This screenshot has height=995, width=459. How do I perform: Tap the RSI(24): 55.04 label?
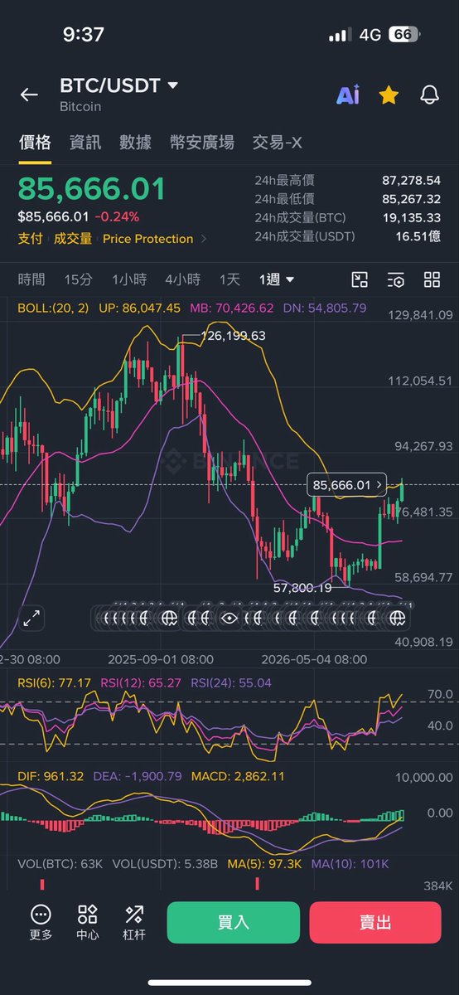232,682
